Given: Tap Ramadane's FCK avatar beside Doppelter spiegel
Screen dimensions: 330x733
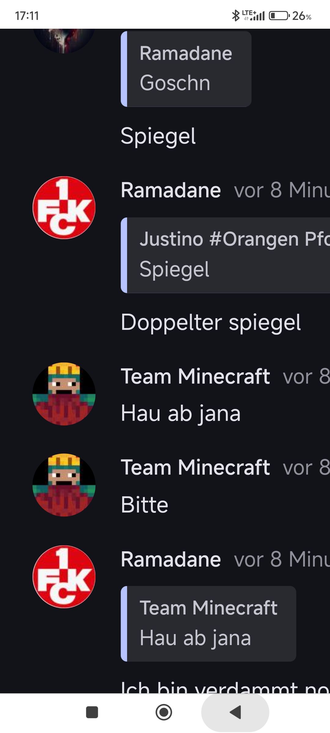Looking at the screenshot, I should pyautogui.click(x=64, y=208).
